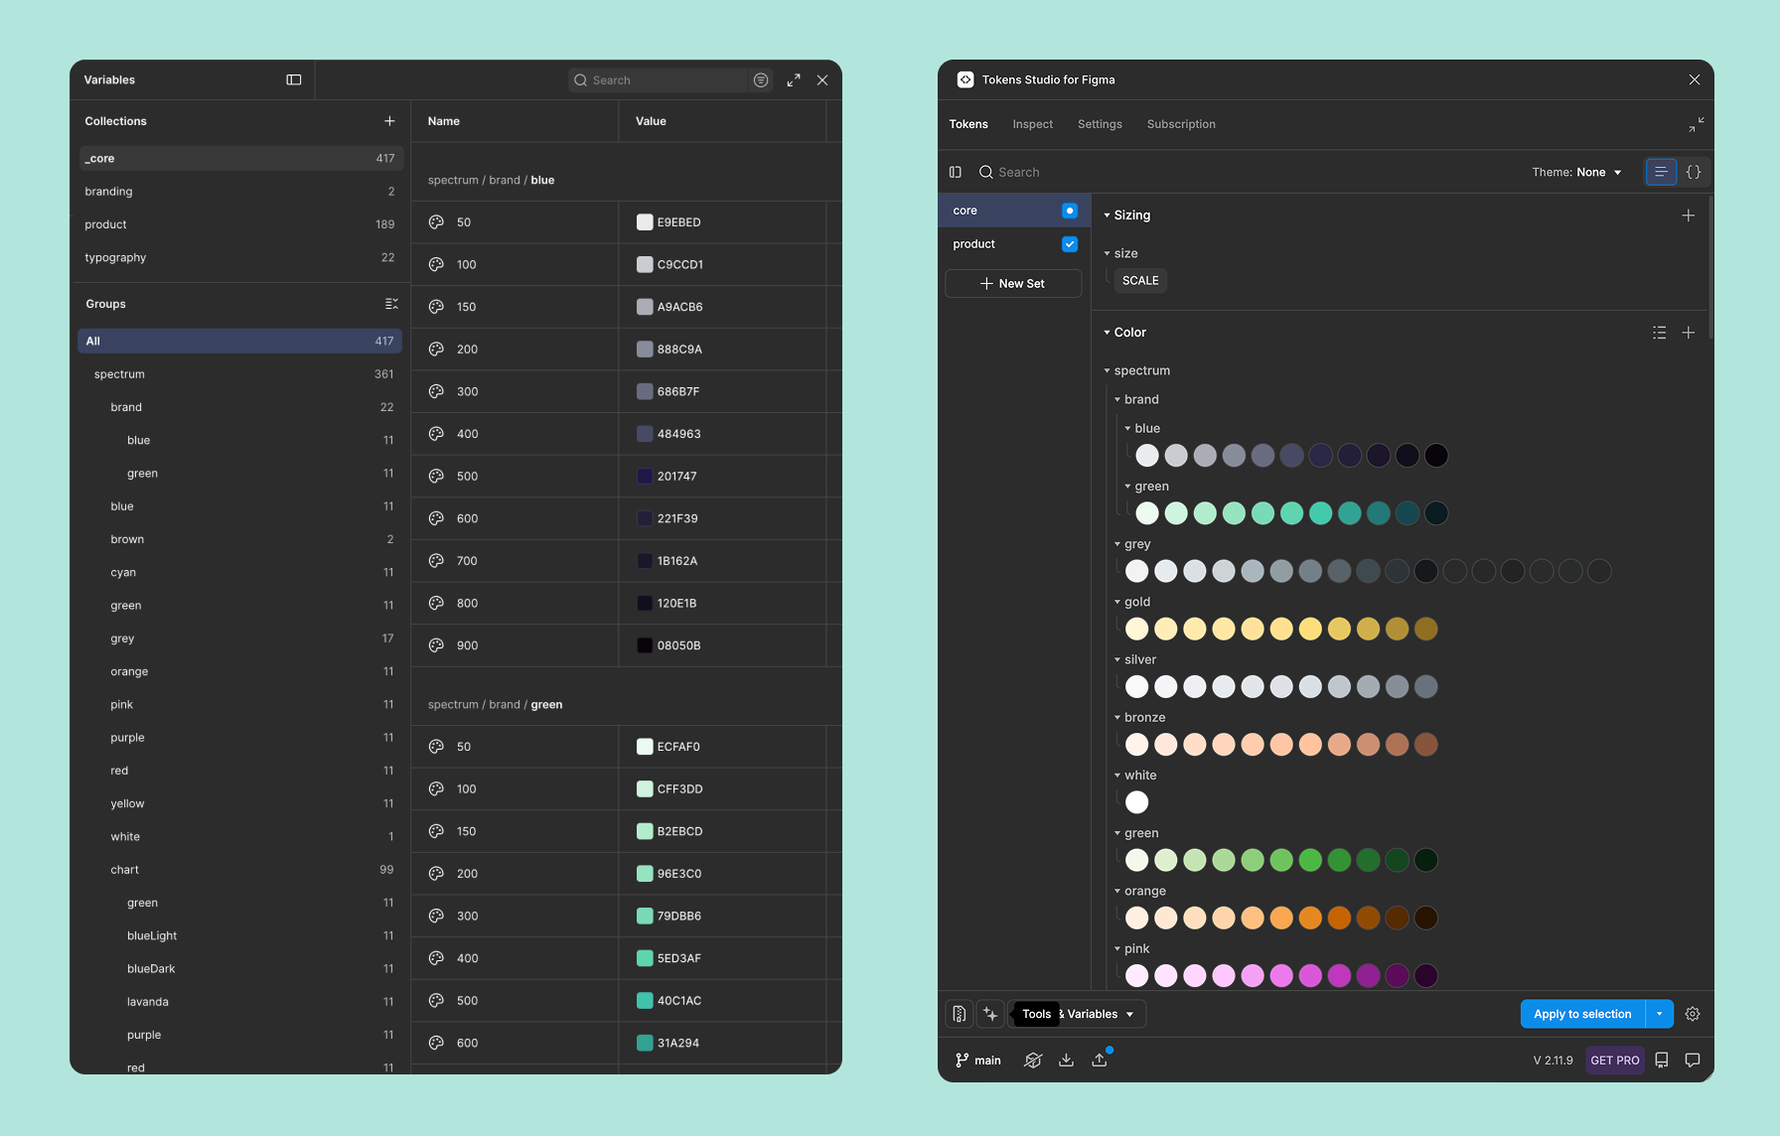Screen dimensions: 1780x1136
Task: Select the All groups row
Action: point(240,341)
